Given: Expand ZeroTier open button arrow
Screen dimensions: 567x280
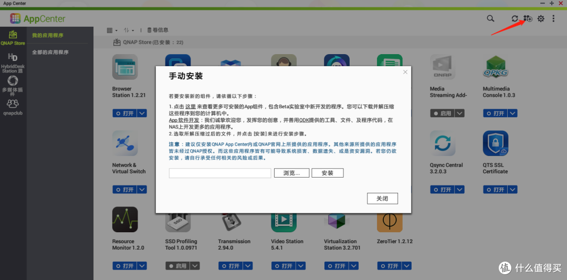Looking at the screenshot, I should point(407,266).
